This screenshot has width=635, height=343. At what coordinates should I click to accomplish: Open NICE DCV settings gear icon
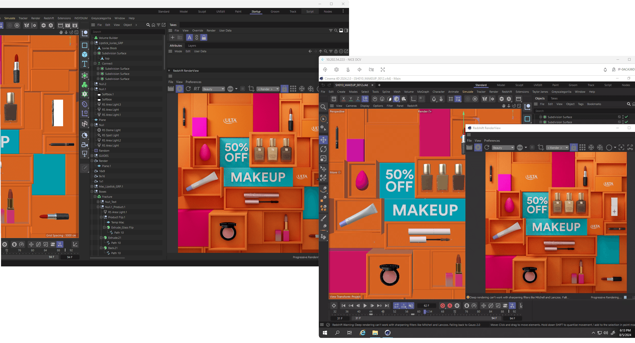click(336, 70)
